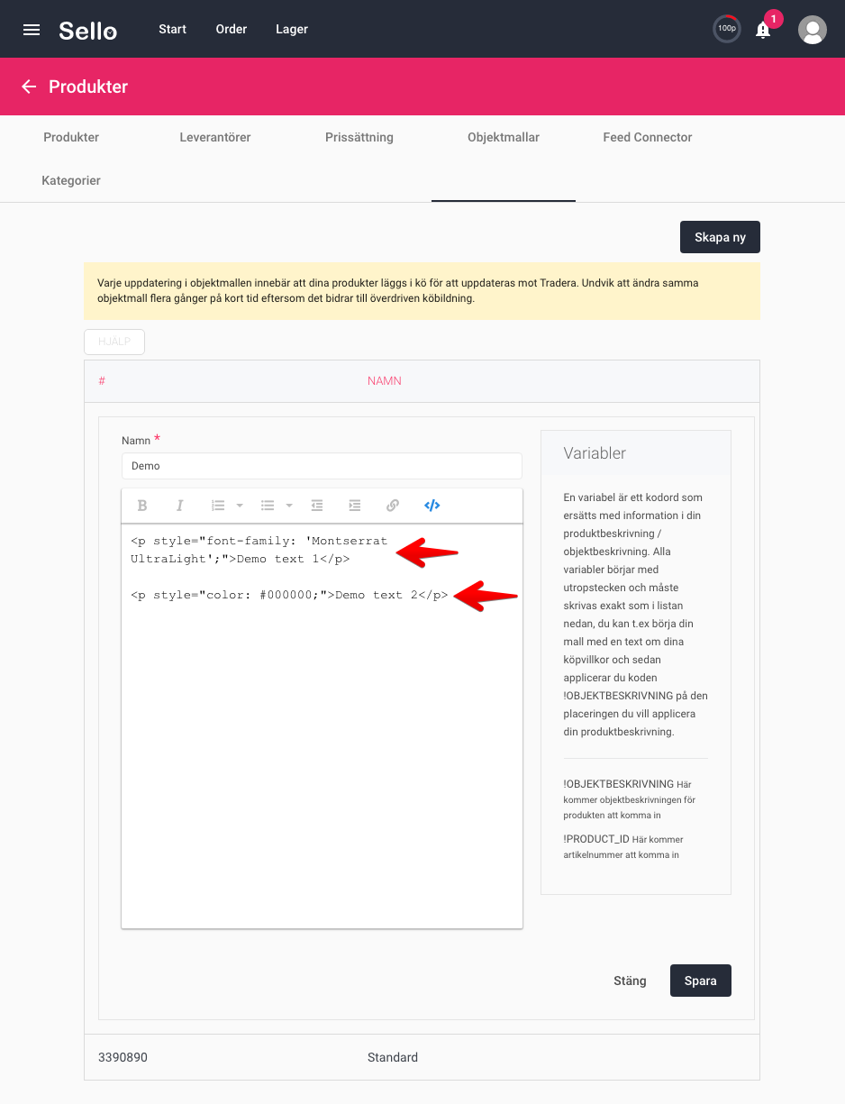Switch to the Objektmallar tab

[504, 137]
